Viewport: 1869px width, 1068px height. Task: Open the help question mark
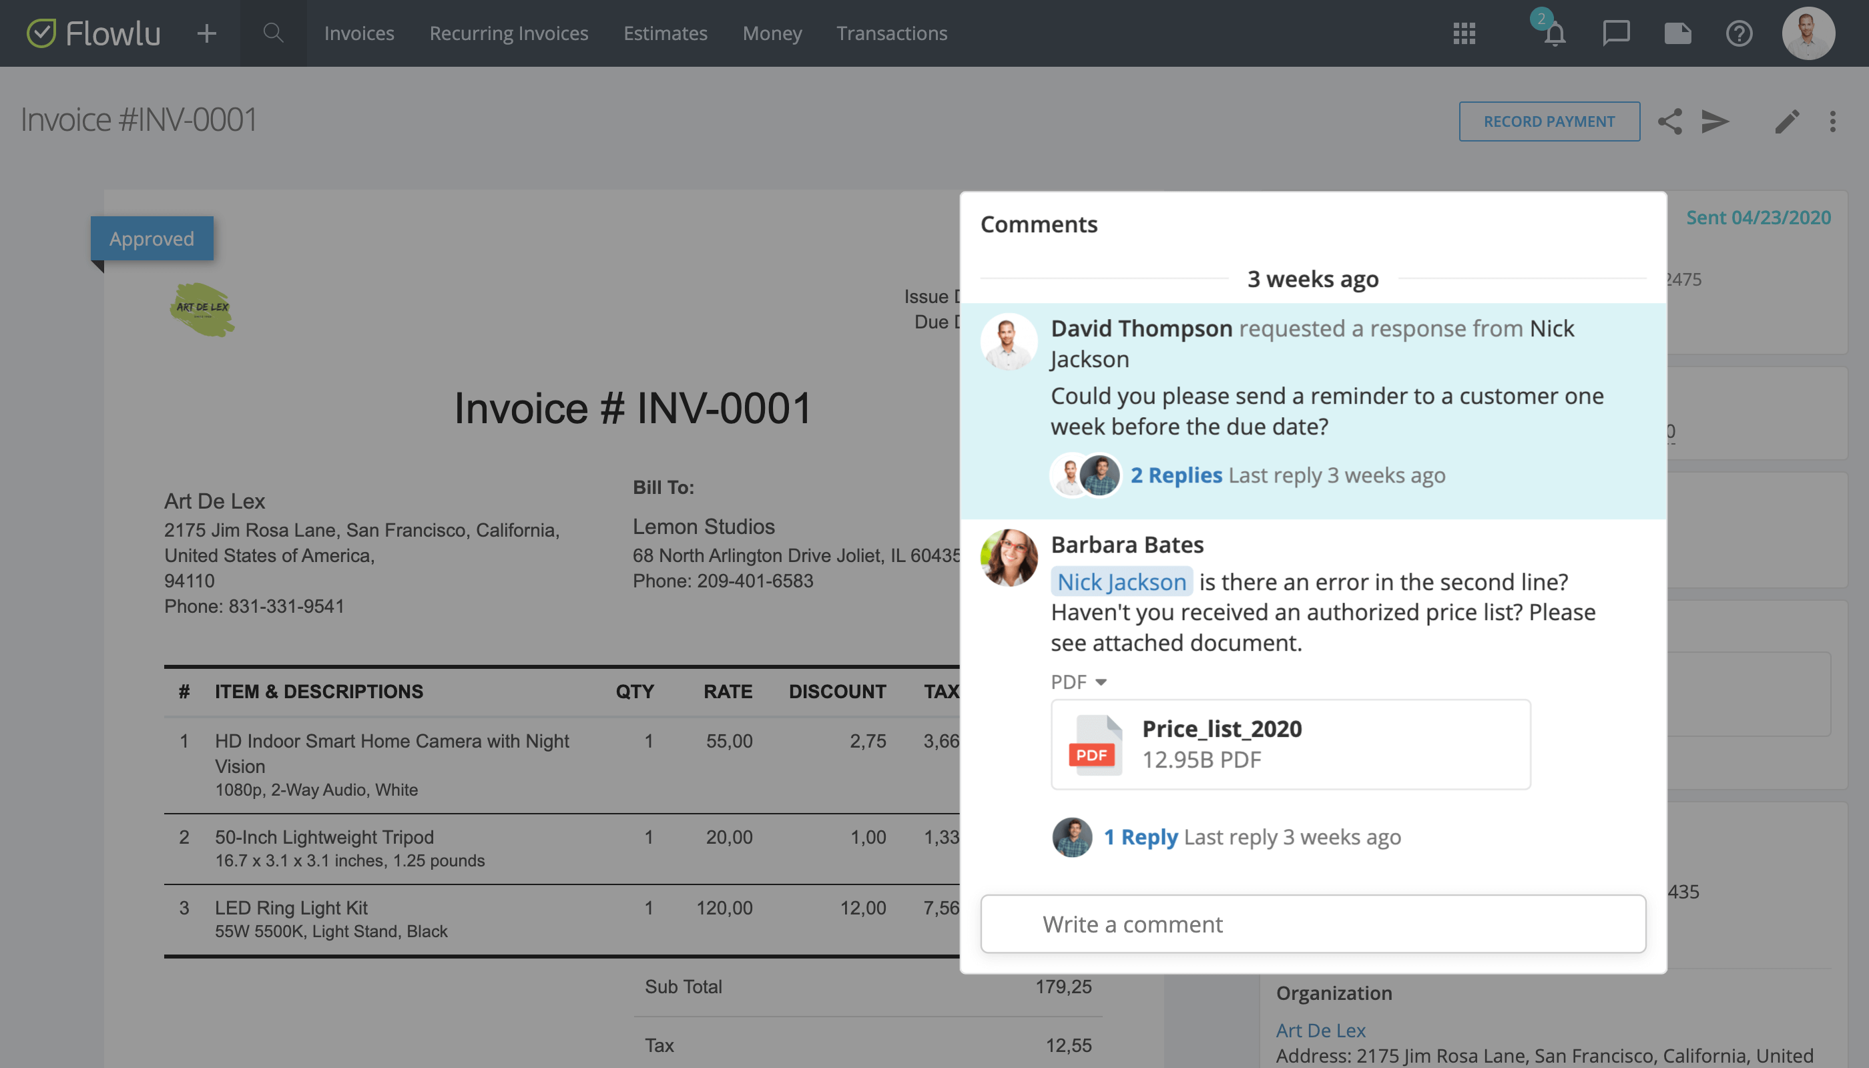(x=1739, y=33)
